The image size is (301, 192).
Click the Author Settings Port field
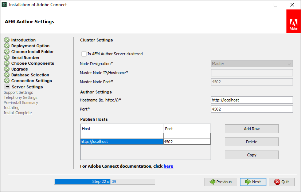[252, 109]
